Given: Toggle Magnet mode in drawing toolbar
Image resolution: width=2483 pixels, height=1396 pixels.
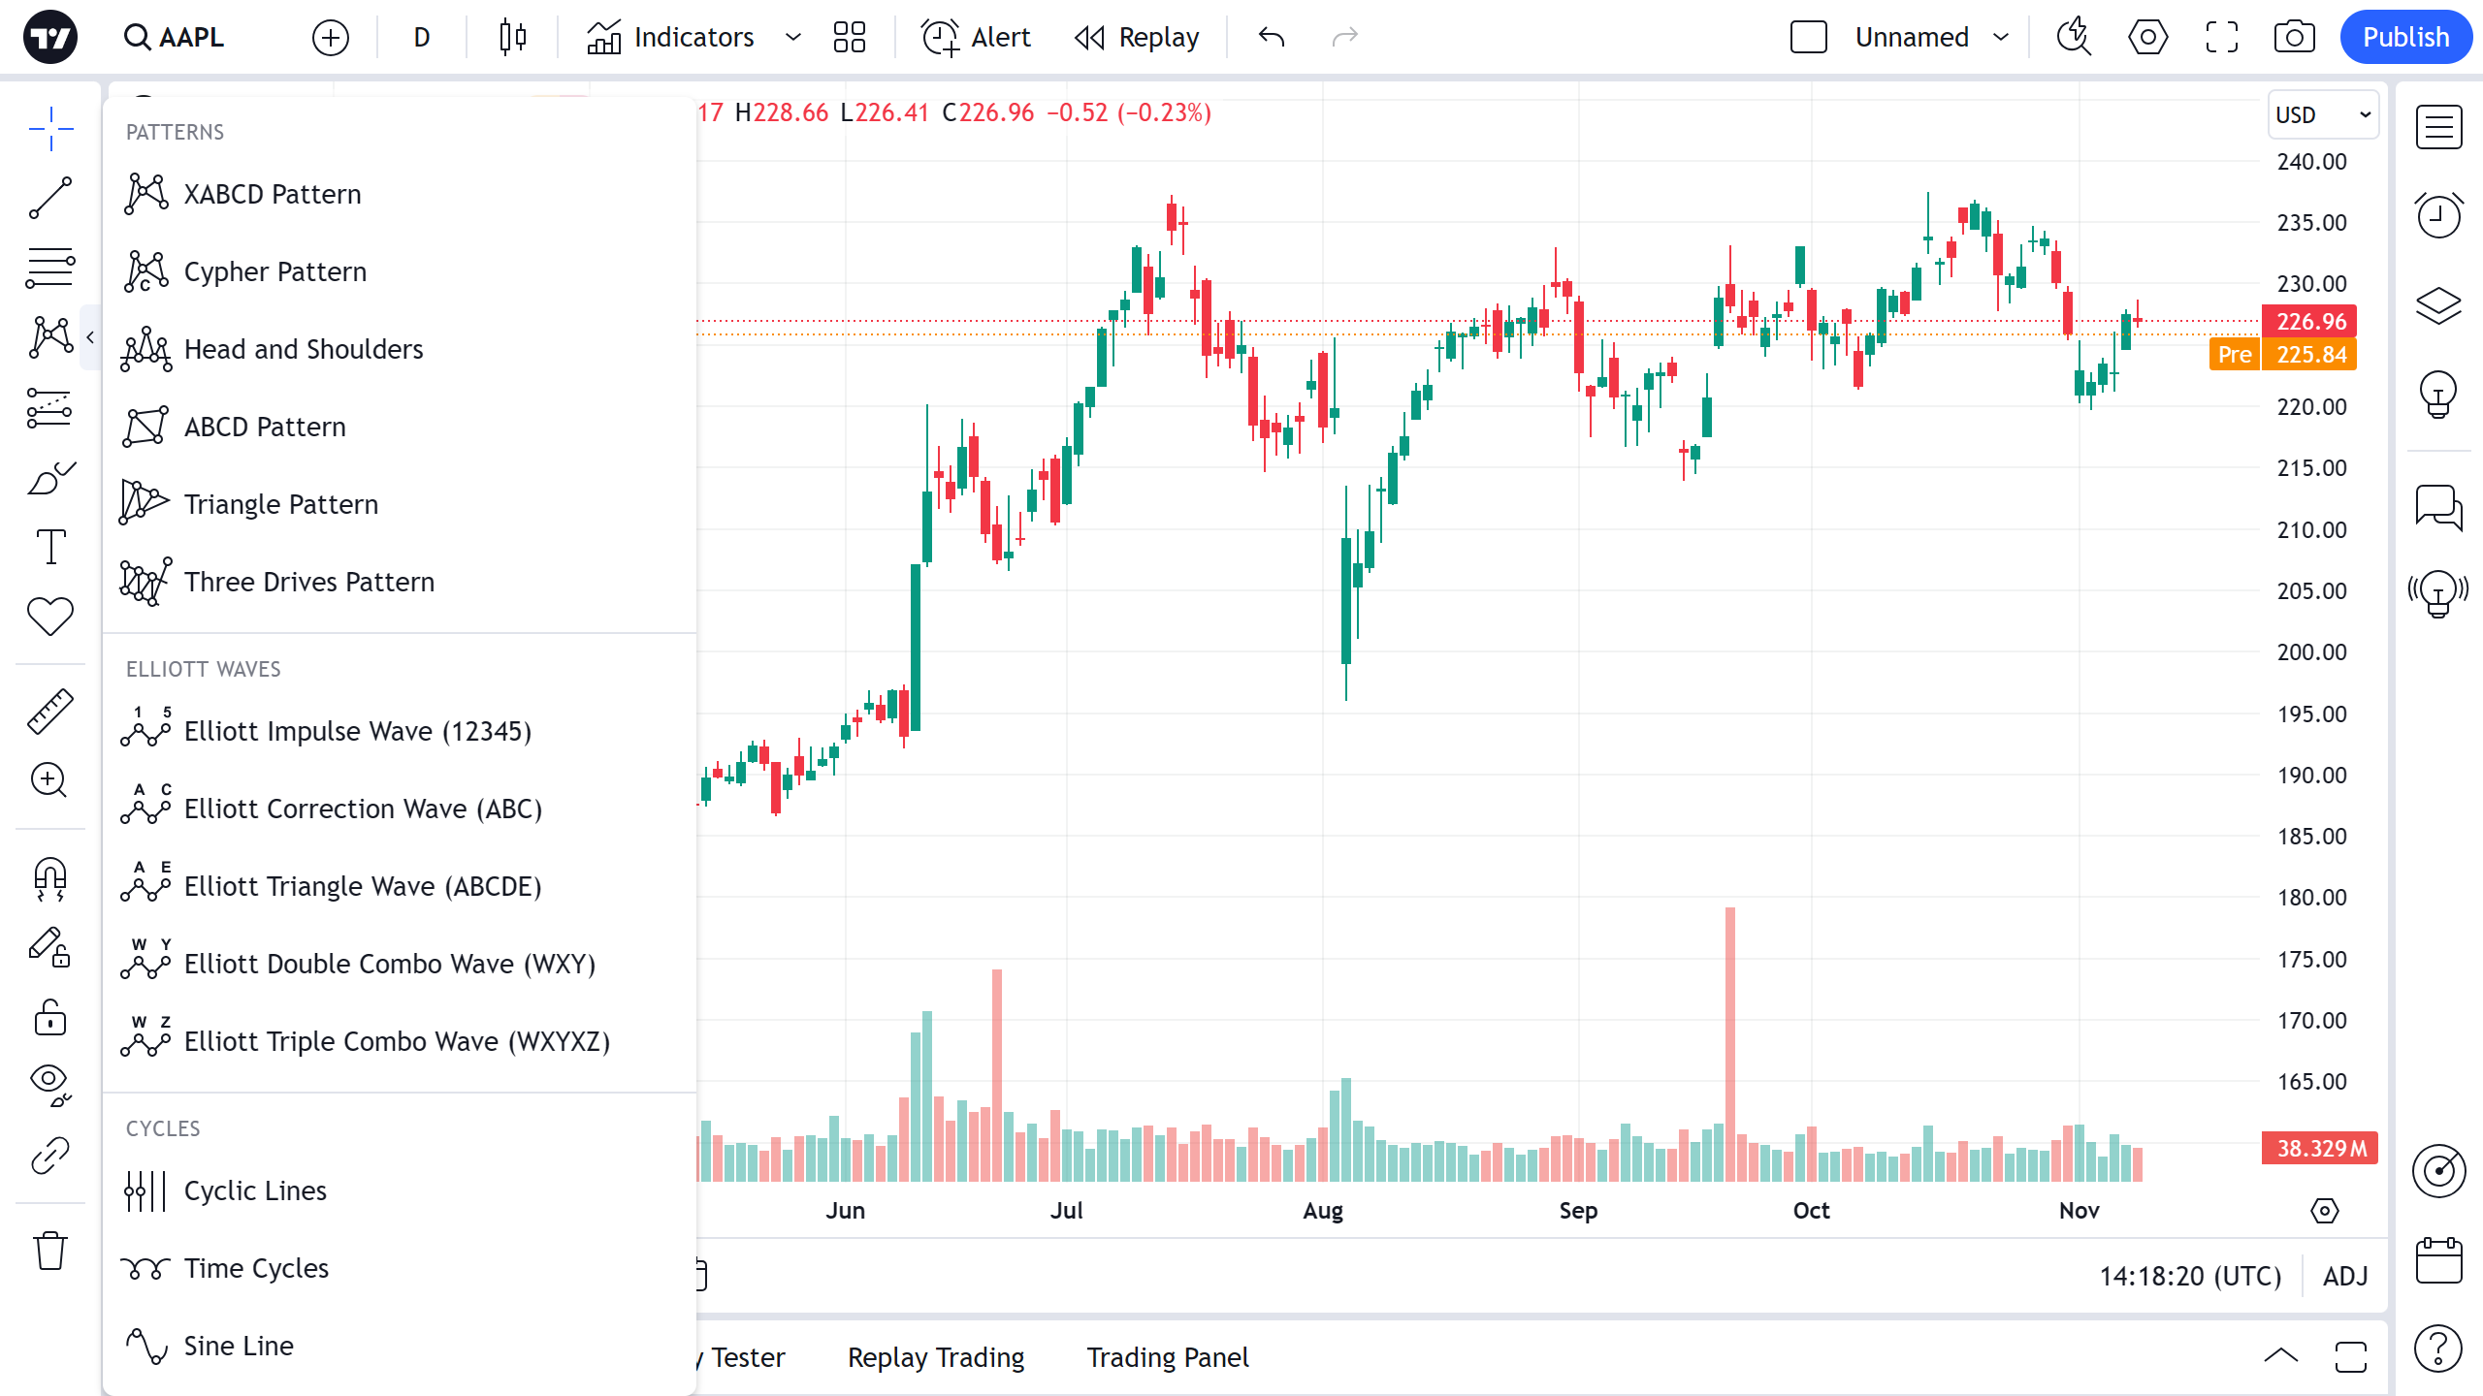Looking at the screenshot, I should click(49, 878).
